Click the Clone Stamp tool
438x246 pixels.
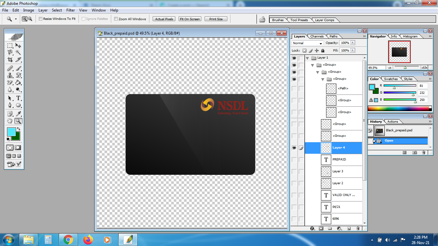point(10,75)
